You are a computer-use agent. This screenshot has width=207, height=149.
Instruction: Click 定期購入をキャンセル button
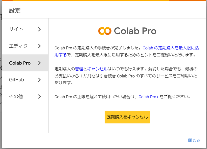point(127,117)
